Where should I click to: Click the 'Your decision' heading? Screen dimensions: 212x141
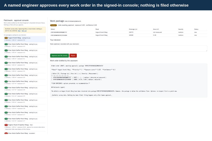click(55, 40)
